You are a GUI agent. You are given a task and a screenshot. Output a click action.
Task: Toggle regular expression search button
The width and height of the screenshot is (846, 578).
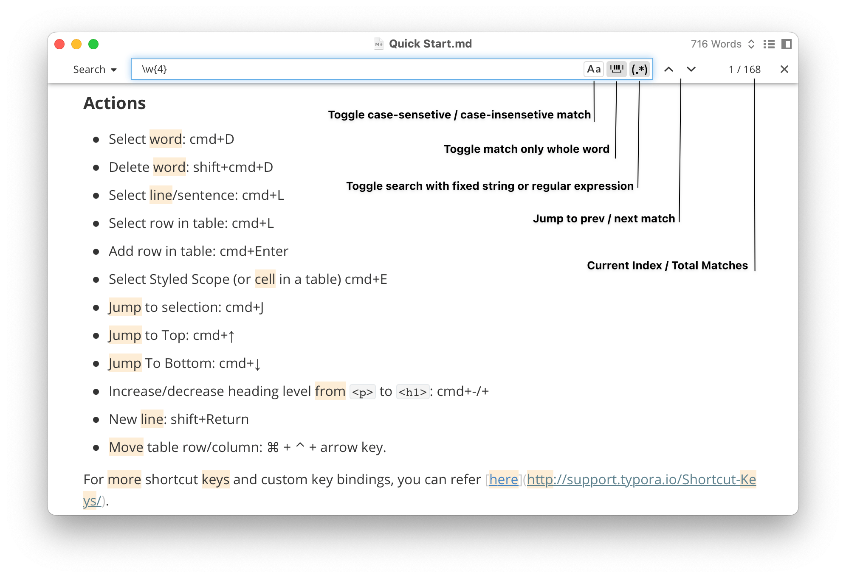(x=639, y=69)
